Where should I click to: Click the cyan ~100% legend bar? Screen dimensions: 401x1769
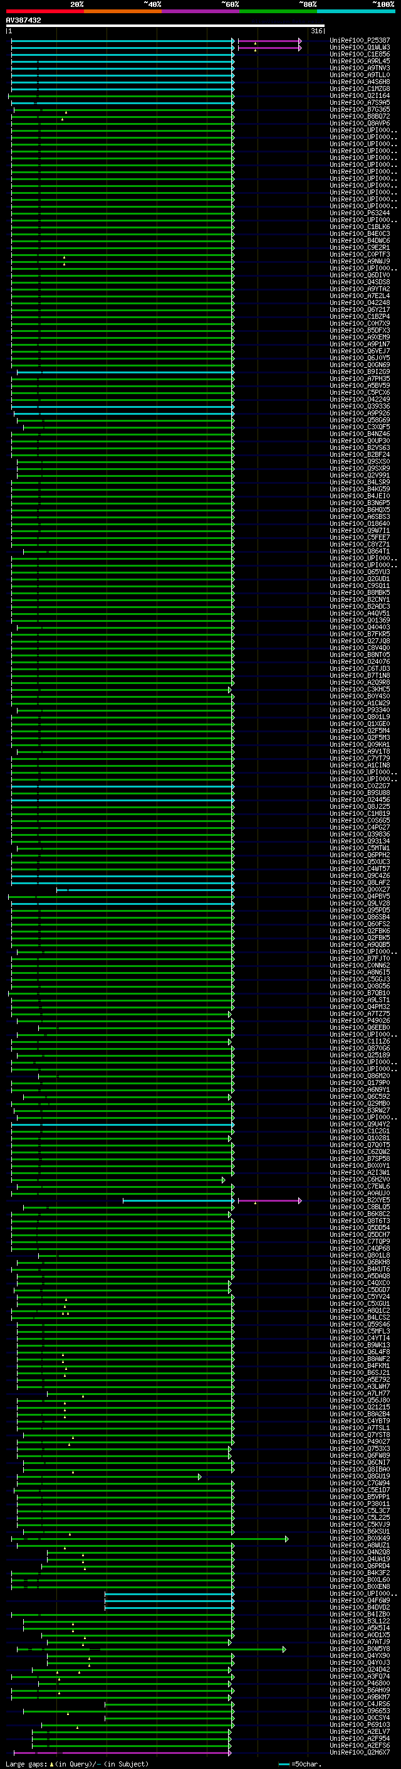(356, 11)
